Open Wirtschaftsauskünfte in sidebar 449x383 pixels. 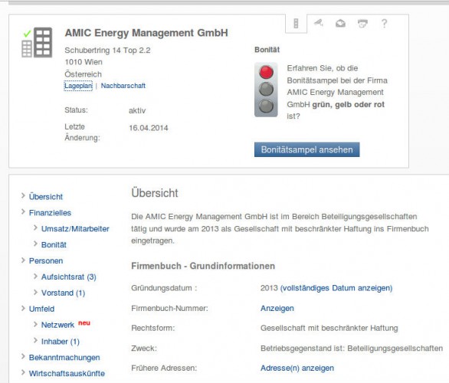click(67, 373)
